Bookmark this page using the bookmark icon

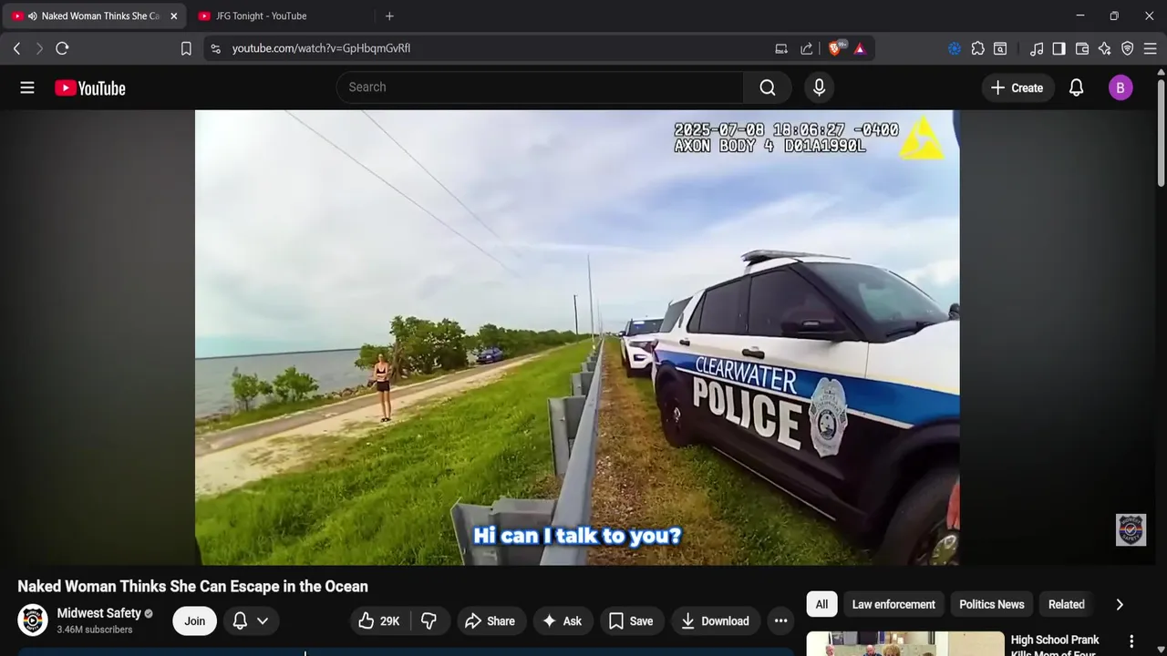(186, 48)
